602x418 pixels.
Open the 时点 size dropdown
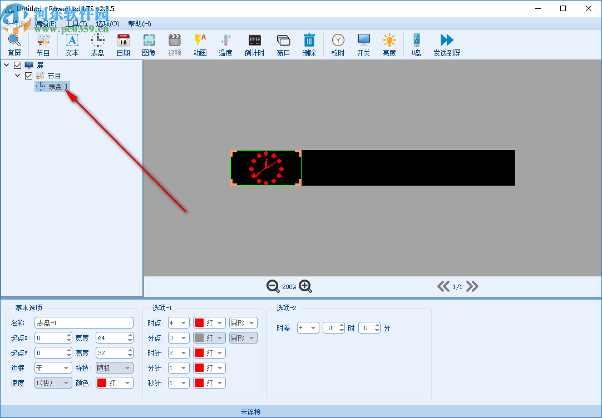pos(179,323)
